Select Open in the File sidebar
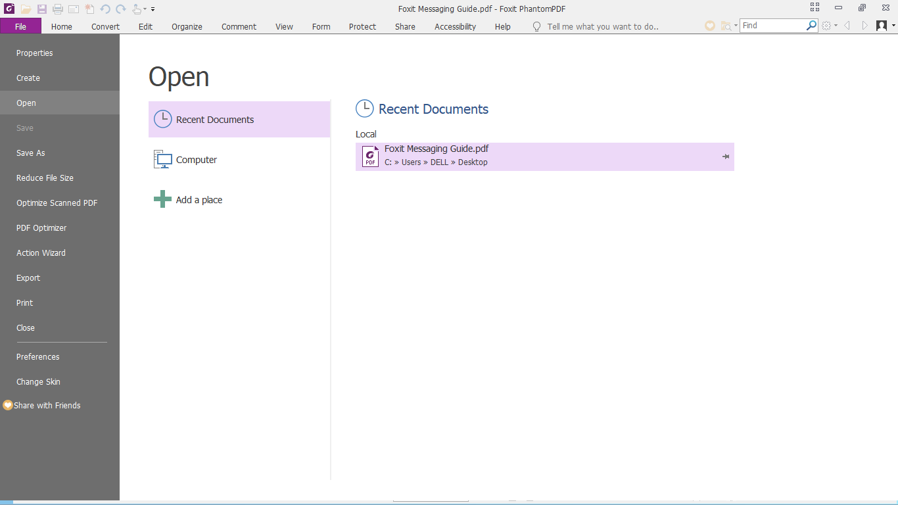Viewport: 898px width, 505px height. (x=60, y=103)
